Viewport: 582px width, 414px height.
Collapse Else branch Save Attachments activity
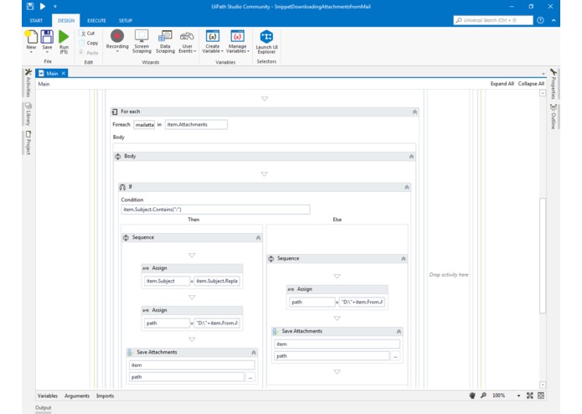point(399,331)
